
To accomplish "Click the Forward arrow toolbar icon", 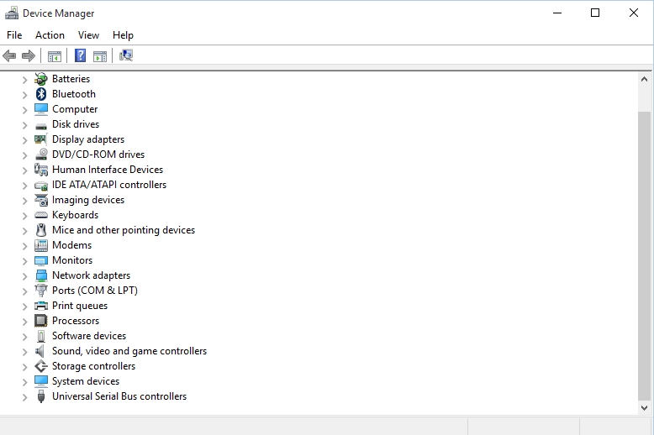I will coord(29,55).
